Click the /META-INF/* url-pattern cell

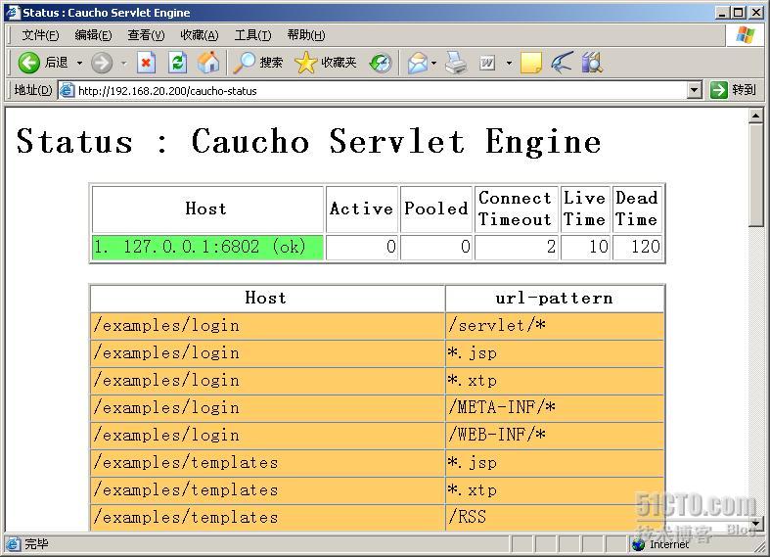click(x=555, y=407)
